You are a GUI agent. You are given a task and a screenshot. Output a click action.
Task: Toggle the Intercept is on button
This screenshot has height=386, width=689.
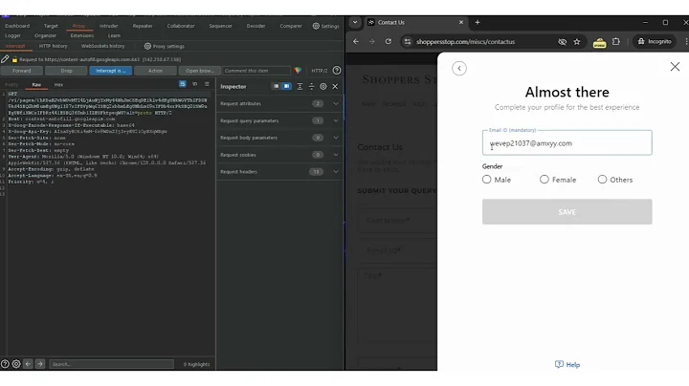[111, 71]
